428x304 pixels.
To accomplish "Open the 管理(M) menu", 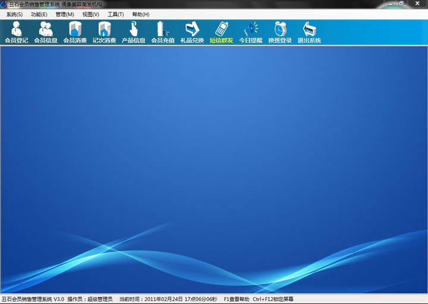I will 65,14.
